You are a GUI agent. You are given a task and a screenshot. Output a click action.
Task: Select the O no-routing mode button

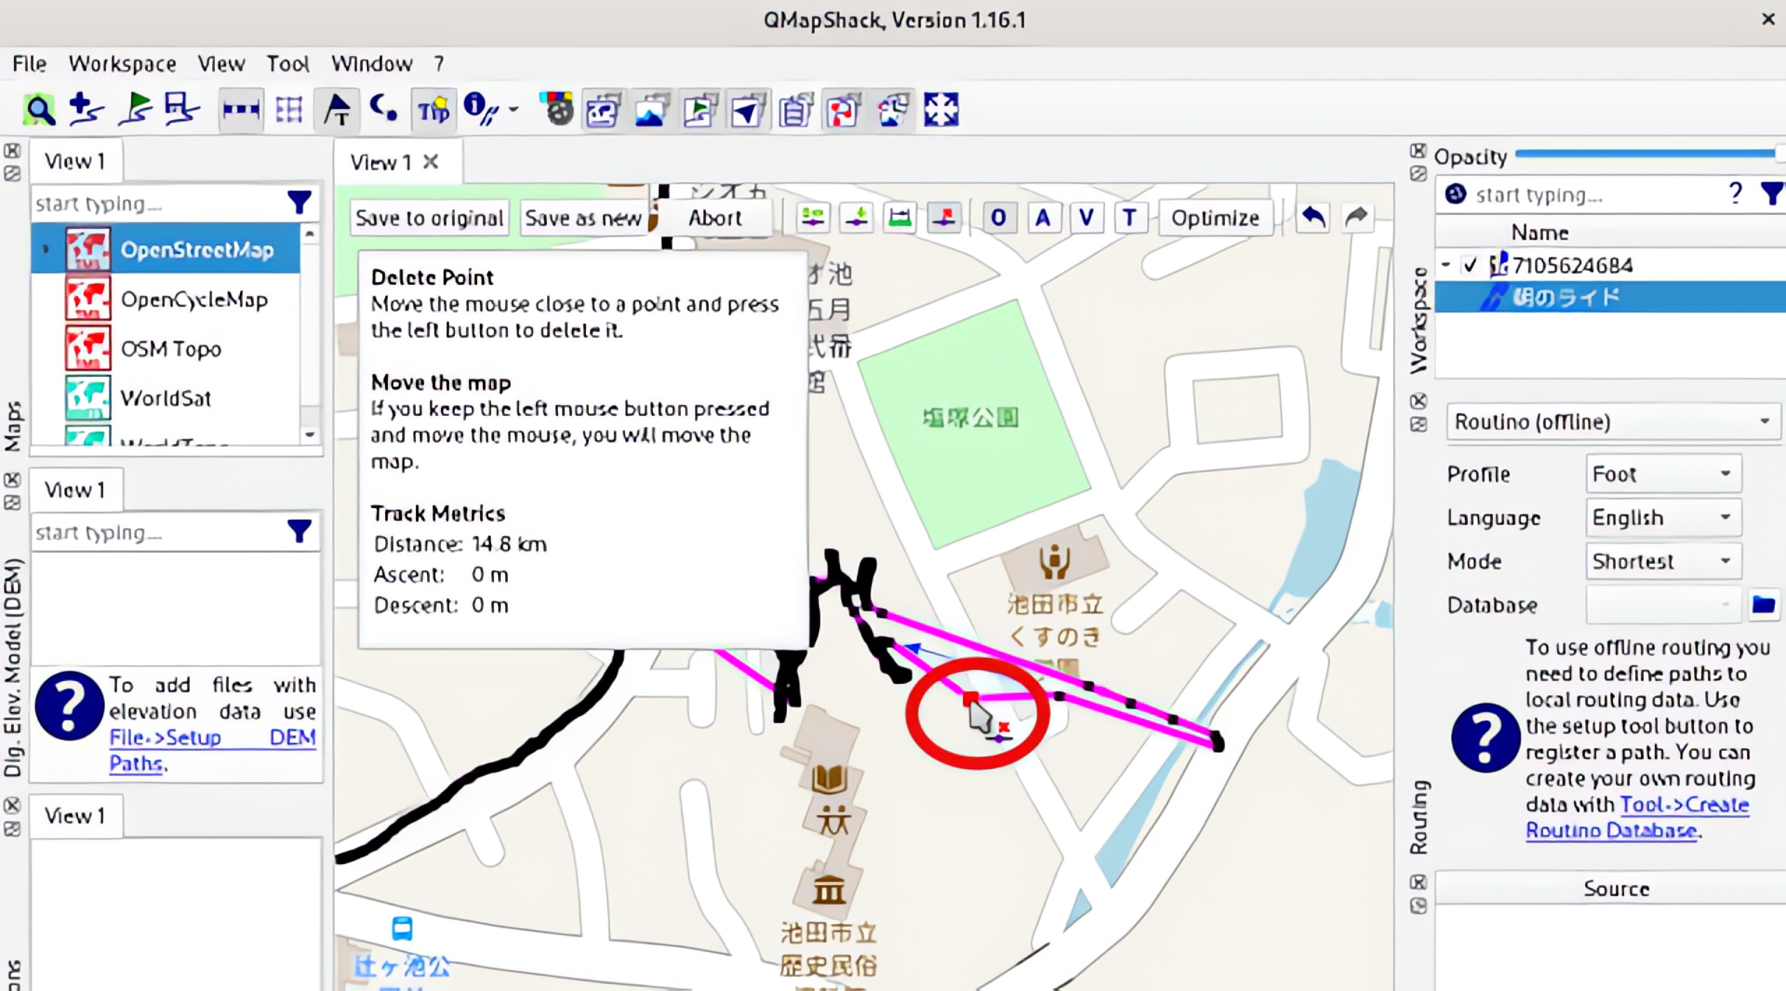(998, 218)
